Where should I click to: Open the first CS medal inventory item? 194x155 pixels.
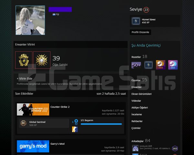24,60
